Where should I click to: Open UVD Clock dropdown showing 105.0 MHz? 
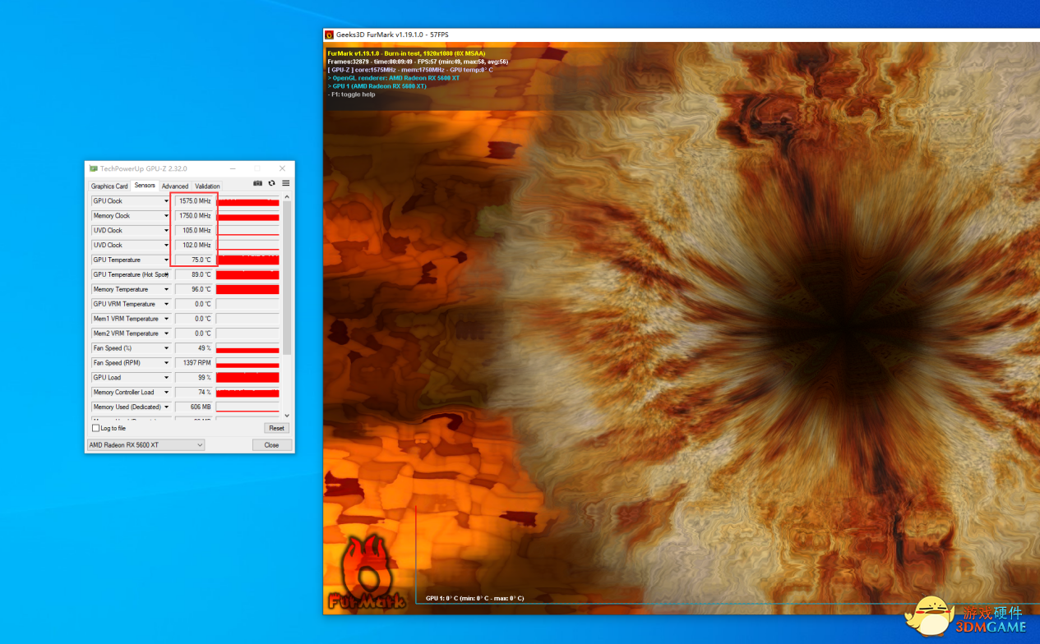click(166, 231)
